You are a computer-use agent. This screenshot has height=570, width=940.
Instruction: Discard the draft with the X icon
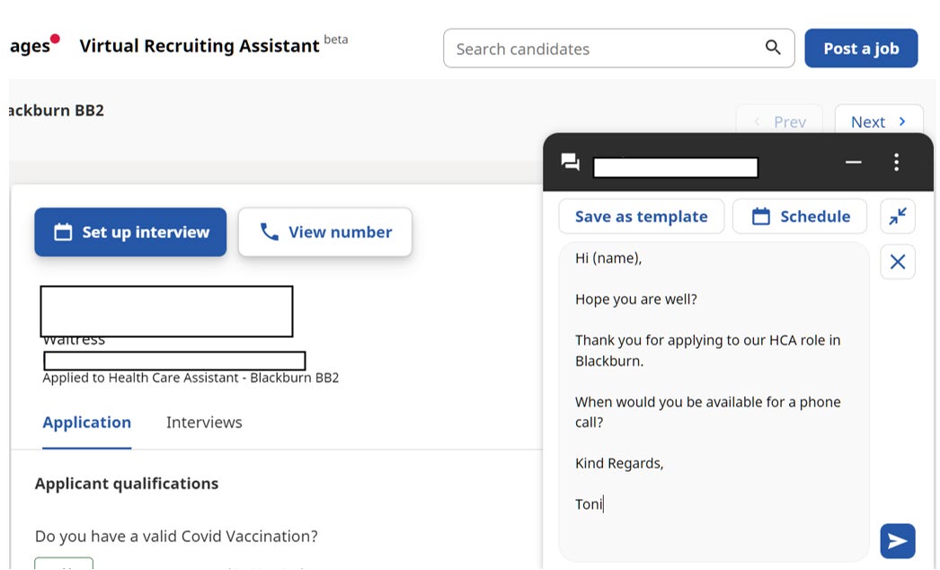click(897, 262)
